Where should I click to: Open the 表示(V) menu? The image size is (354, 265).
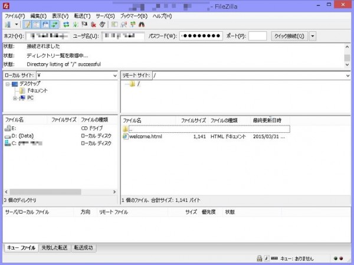point(60,16)
